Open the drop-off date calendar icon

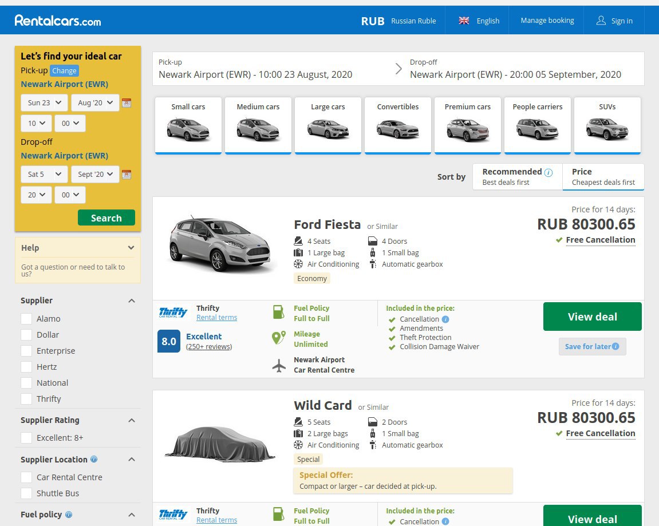coord(127,175)
